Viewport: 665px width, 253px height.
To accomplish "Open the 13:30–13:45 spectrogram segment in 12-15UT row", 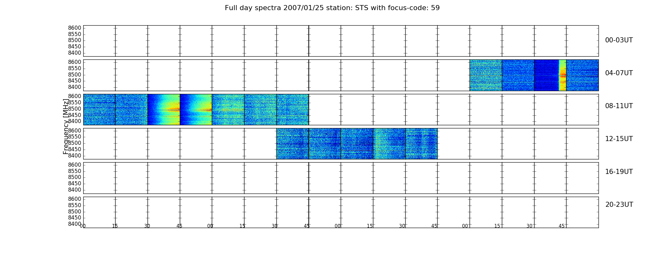I will [293, 144].
